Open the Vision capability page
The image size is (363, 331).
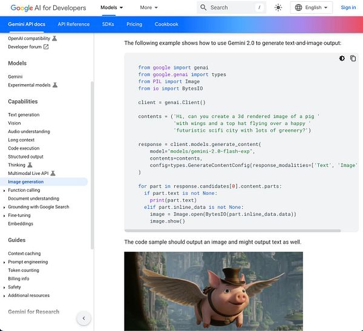tap(15, 123)
